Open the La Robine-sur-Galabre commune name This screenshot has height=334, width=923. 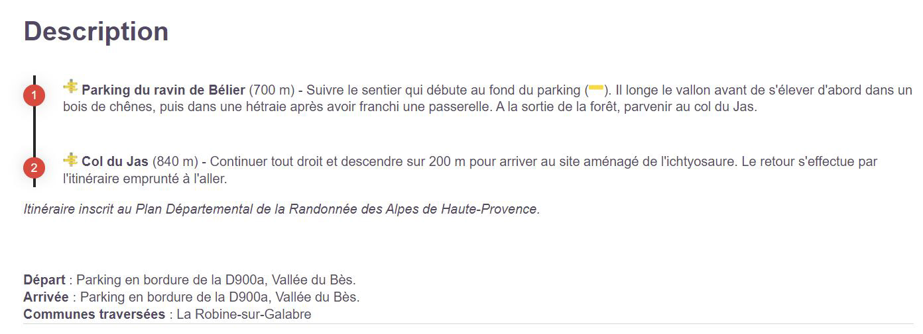[x=243, y=314]
